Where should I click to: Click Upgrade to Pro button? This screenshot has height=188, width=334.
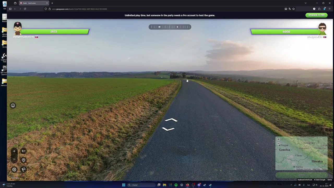[x=317, y=15]
